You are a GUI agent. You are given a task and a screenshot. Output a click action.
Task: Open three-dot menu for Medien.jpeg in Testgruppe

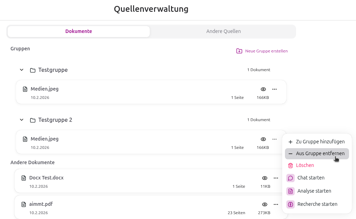[274, 89]
